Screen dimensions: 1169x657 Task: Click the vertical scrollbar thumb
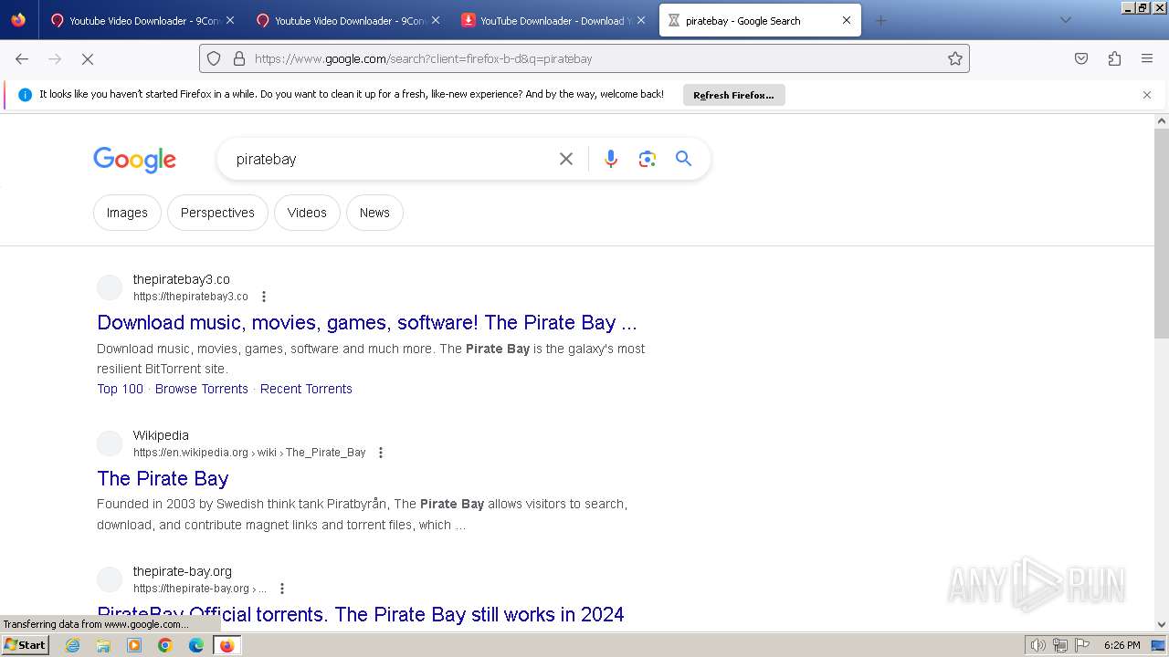pos(1162,233)
